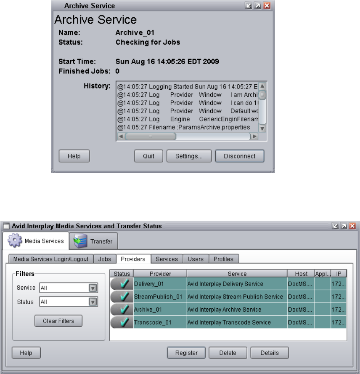Click the Appl.. column header

[323, 274]
